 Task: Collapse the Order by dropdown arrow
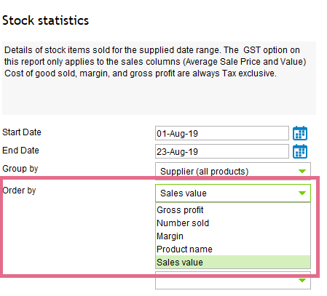302,193
